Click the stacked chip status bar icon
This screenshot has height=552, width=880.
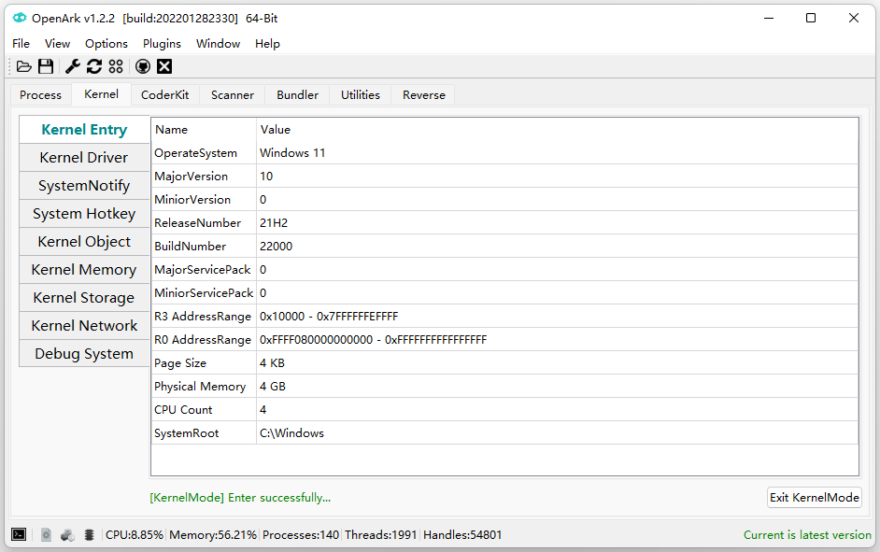(90, 534)
